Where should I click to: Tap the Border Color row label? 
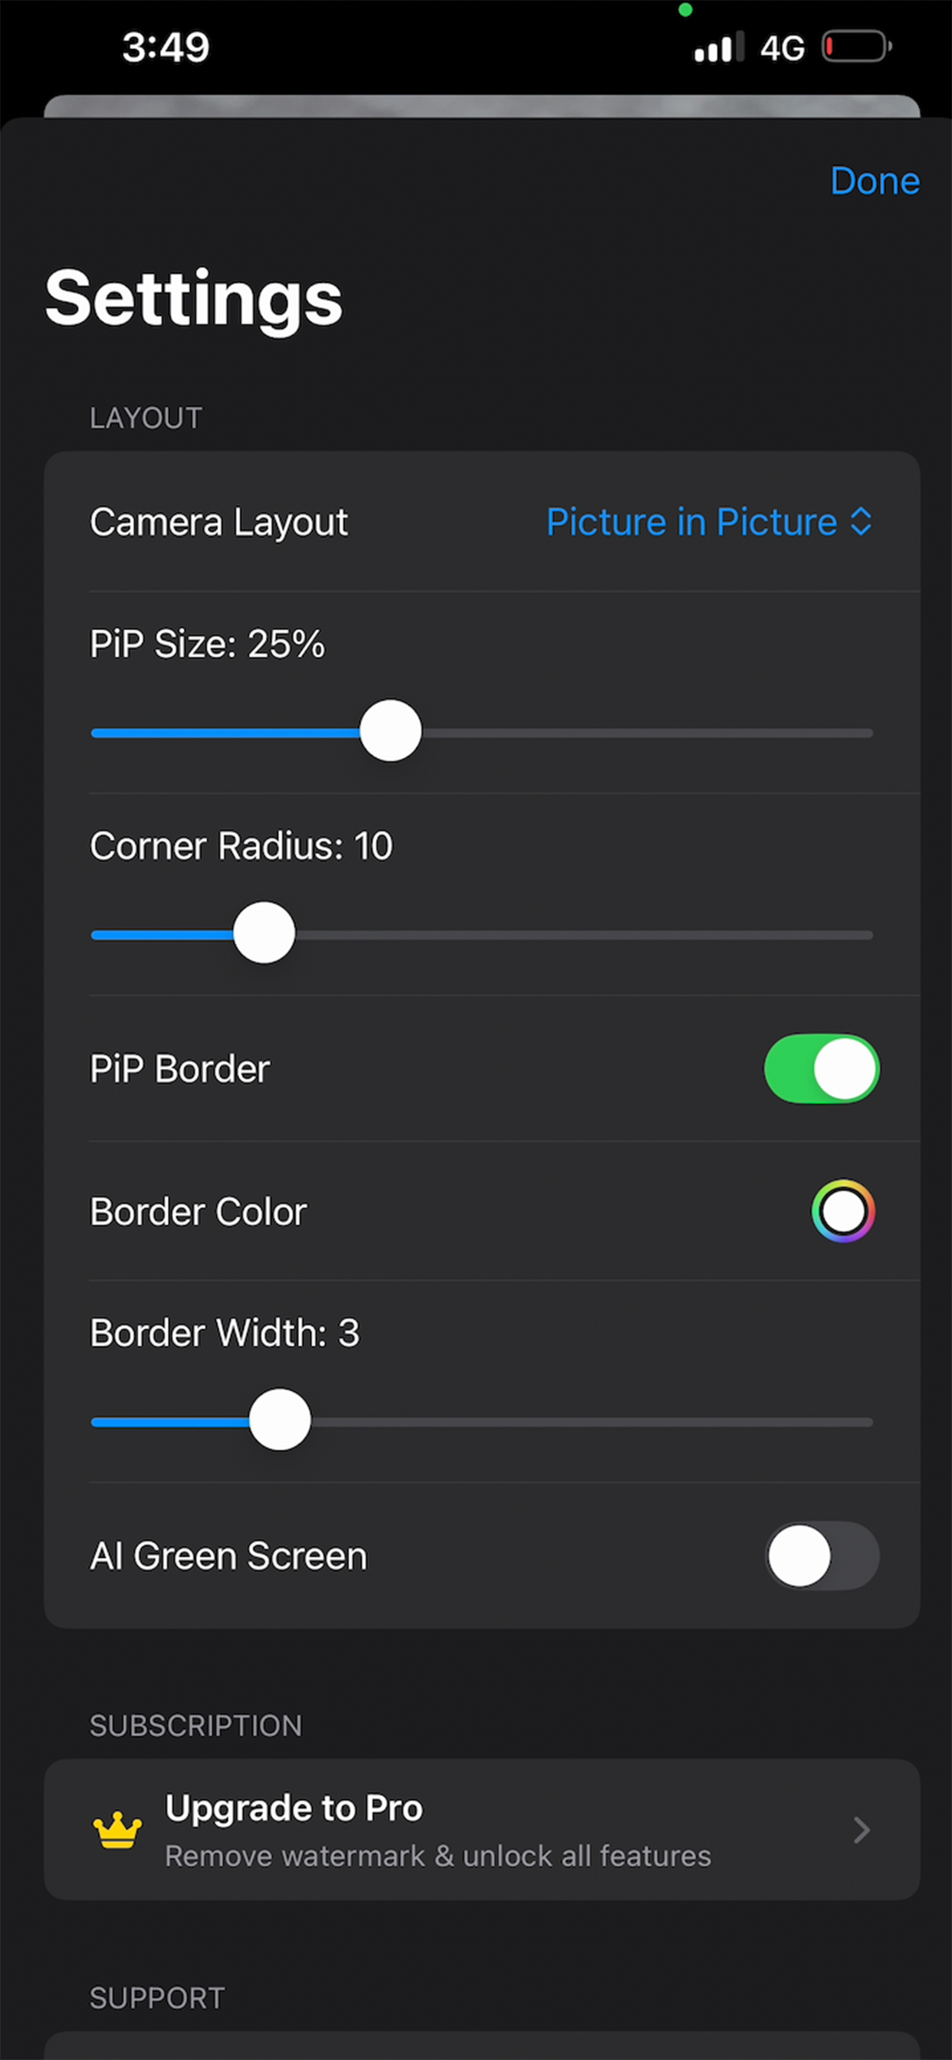pyautogui.click(x=199, y=1212)
